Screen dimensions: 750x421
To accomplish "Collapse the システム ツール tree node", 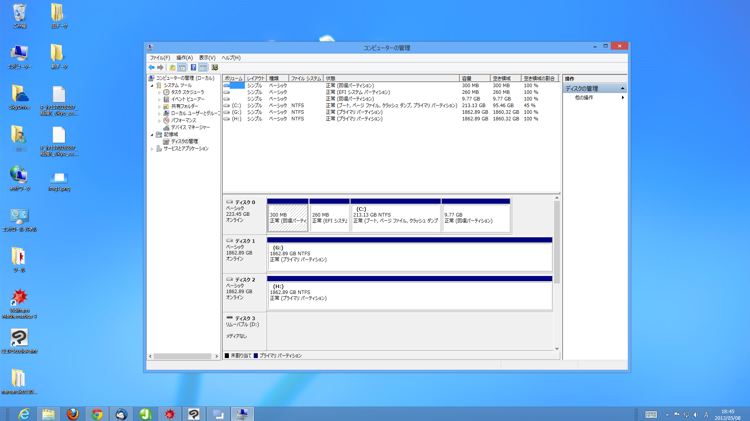I will (152, 86).
